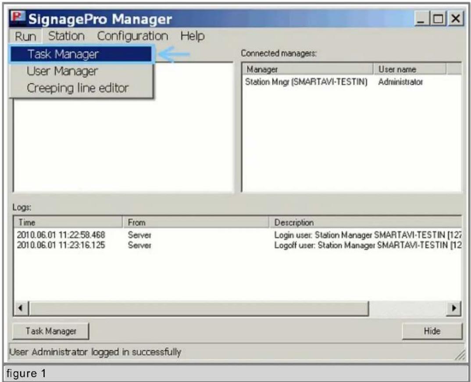This screenshot has height=382, width=471.
Task: Open the Help menu
Action: pos(193,36)
